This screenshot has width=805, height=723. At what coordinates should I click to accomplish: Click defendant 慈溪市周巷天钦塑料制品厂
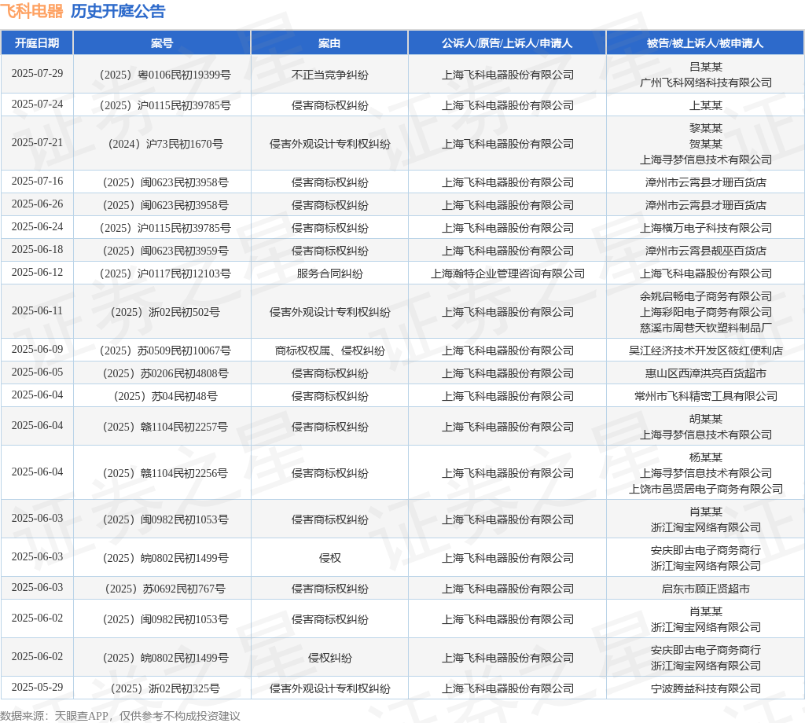[705, 328]
